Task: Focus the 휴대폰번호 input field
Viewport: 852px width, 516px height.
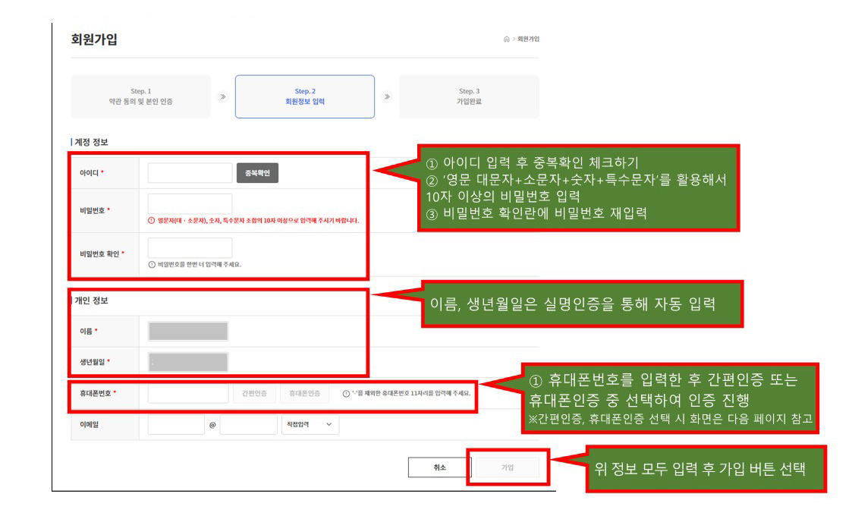Action: [x=188, y=393]
